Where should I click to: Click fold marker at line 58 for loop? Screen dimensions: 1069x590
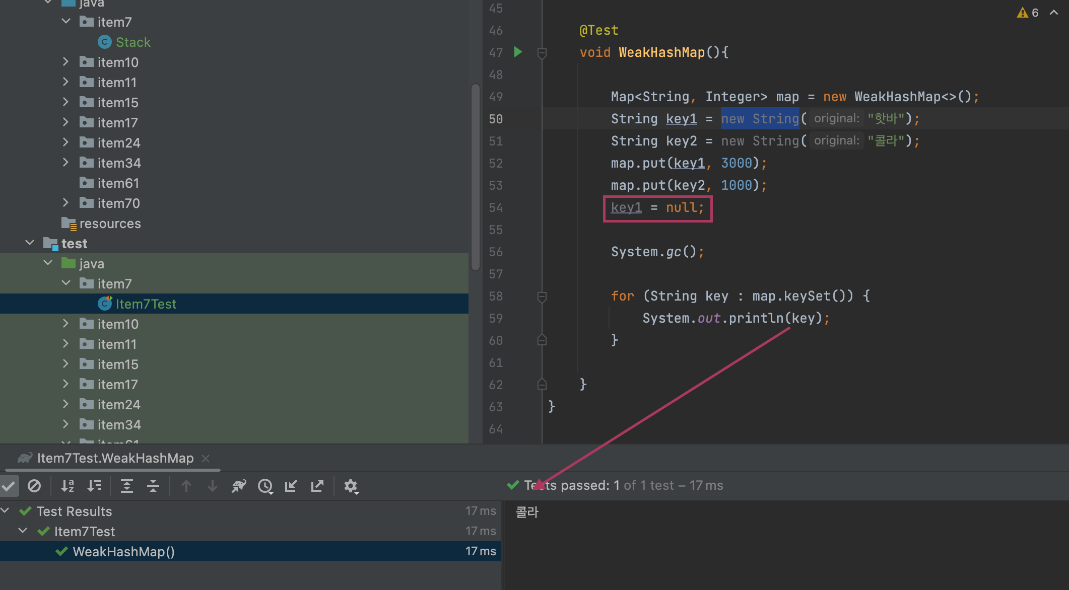[542, 296]
